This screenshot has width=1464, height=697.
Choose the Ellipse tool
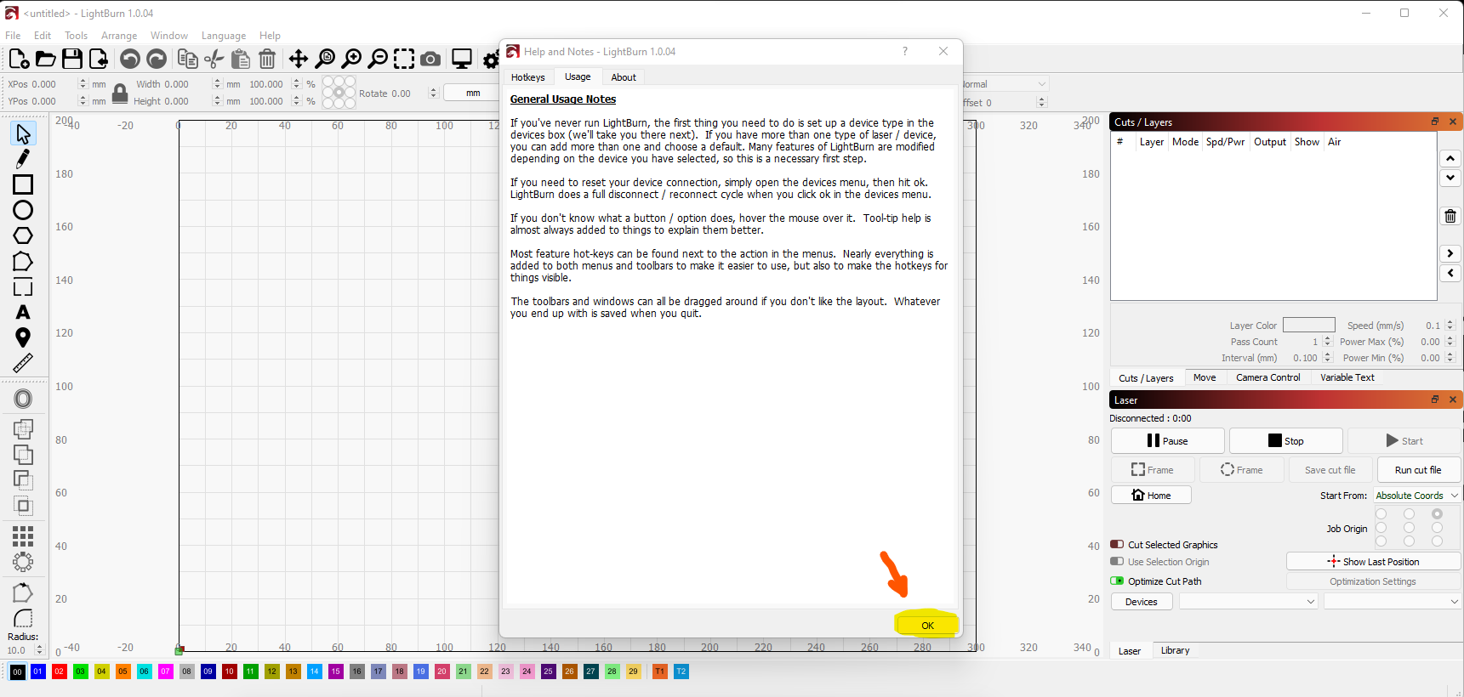(23, 210)
